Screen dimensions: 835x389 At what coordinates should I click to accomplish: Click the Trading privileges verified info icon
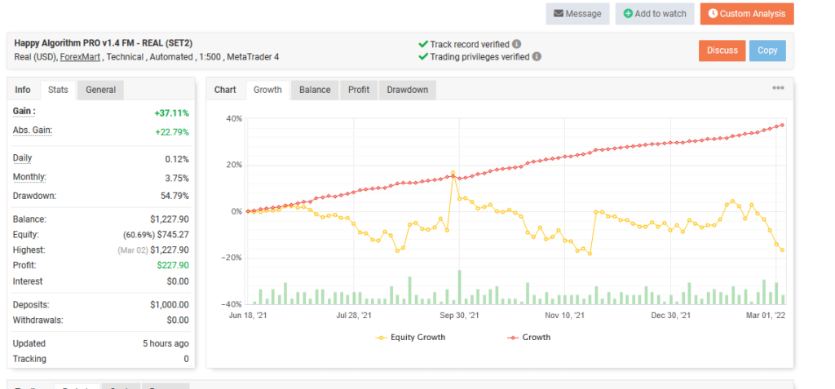[537, 57]
